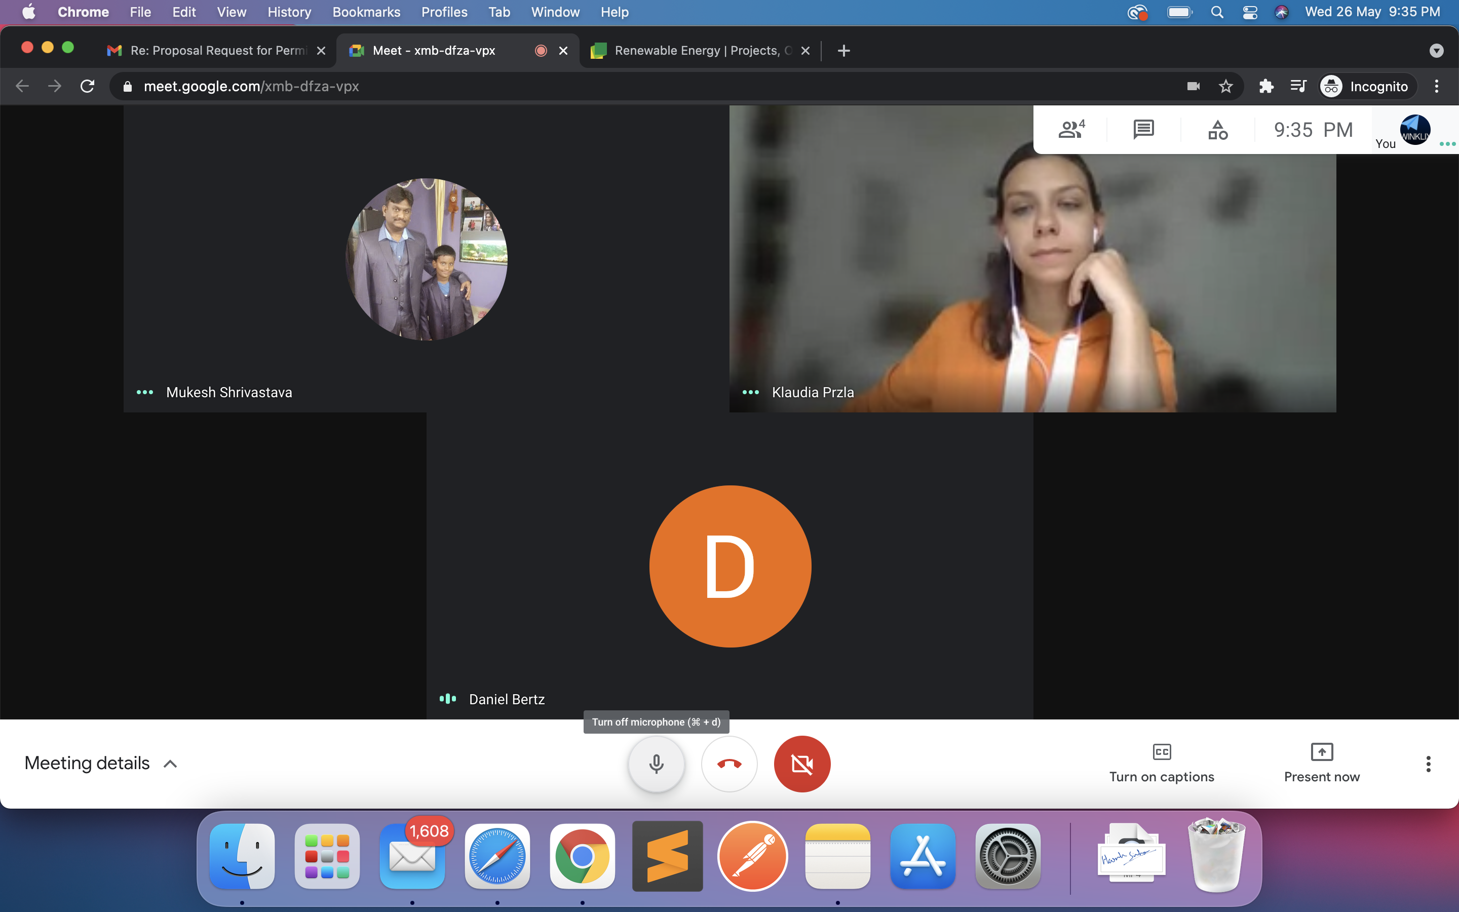Open Control Center in menu bar

(x=1250, y=12)
